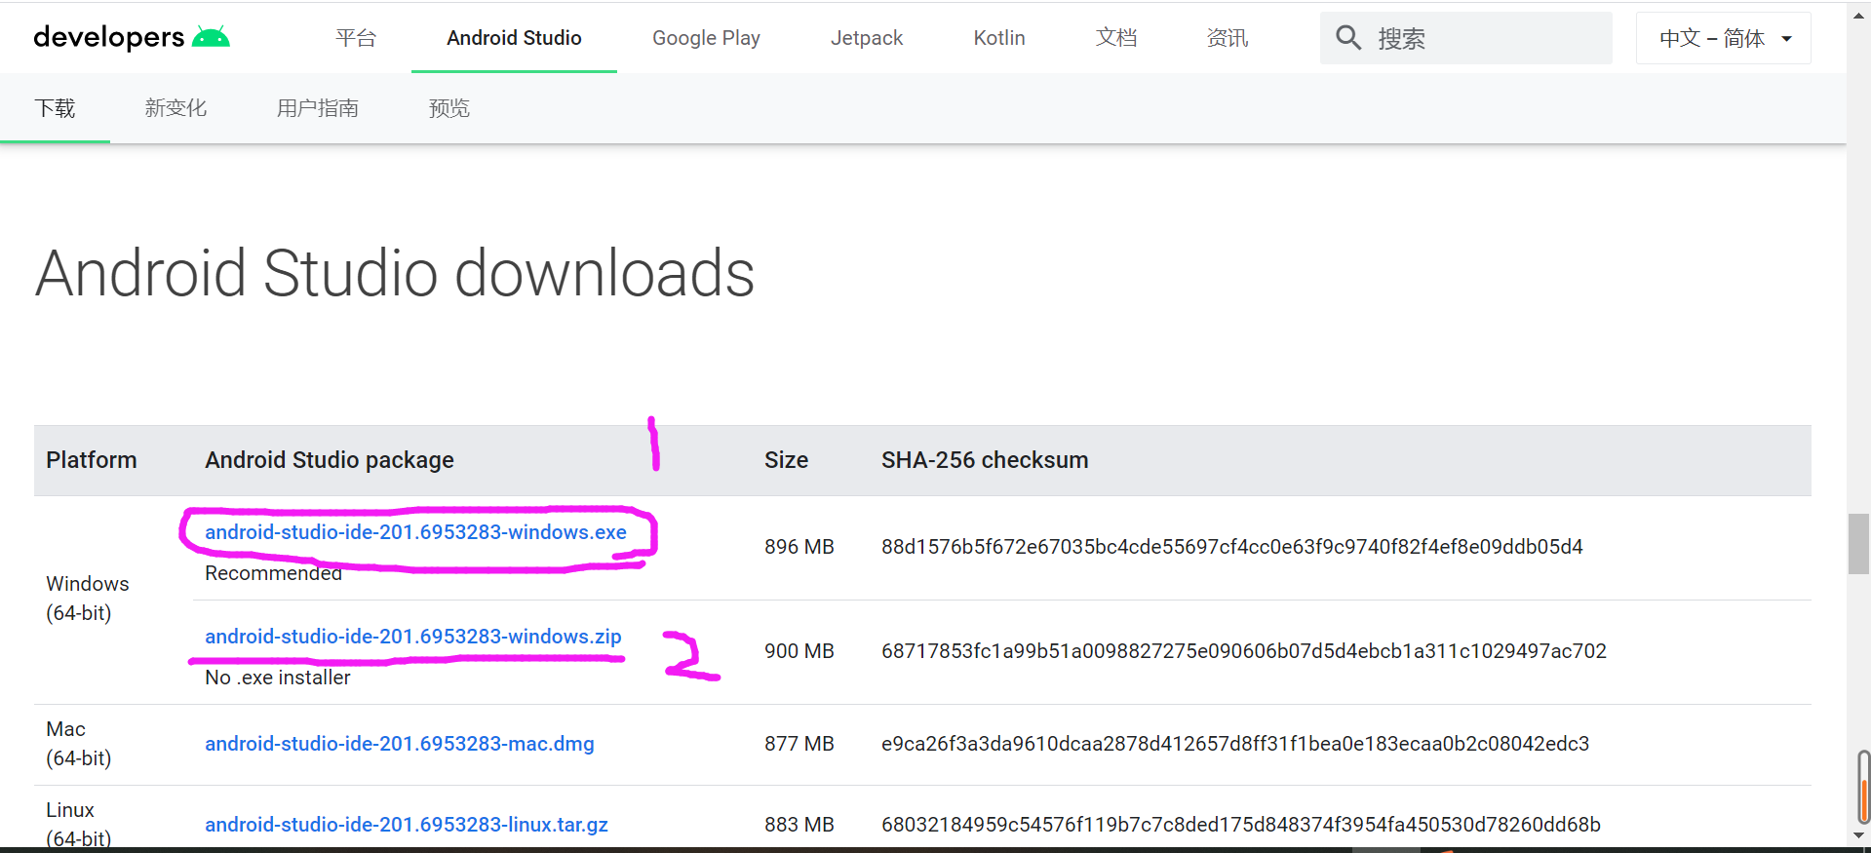
Task: Click the Linux checksum starting 68032184
Action: pos(1241,825)
